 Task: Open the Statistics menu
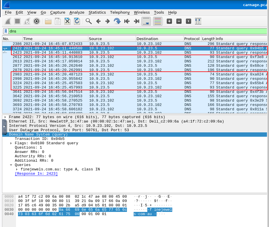(97, 12)
